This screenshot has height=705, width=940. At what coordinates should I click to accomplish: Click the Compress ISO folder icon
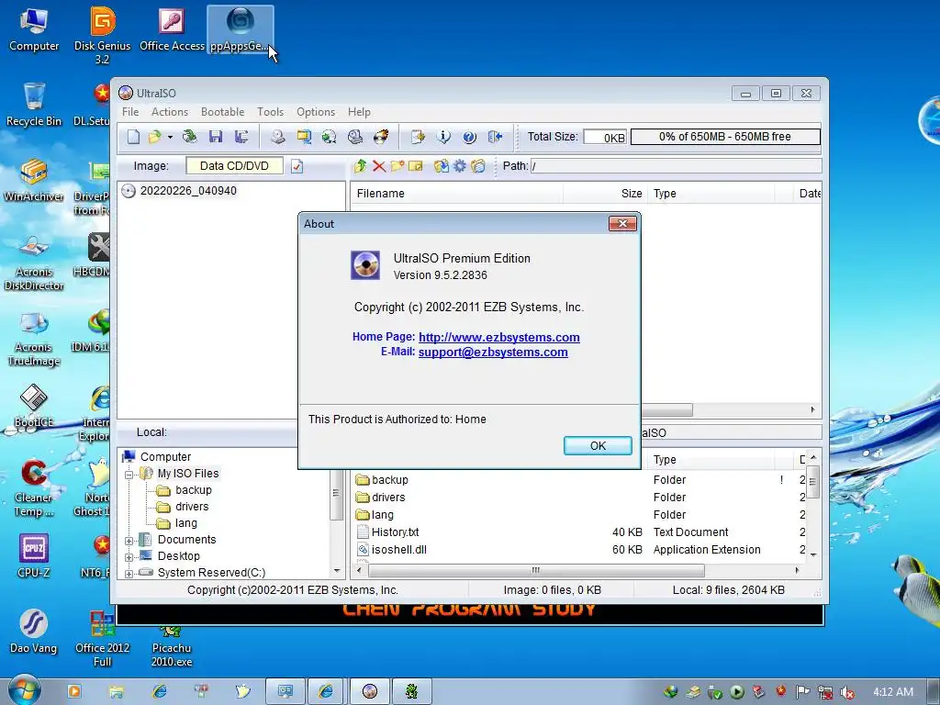tap(304, 138)
